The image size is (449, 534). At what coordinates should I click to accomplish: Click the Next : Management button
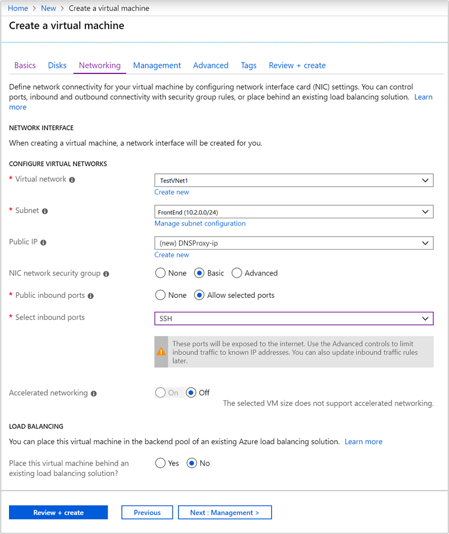coord(224,512)
